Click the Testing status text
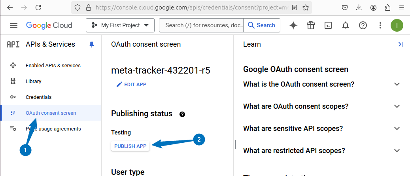 click(121, 132)
